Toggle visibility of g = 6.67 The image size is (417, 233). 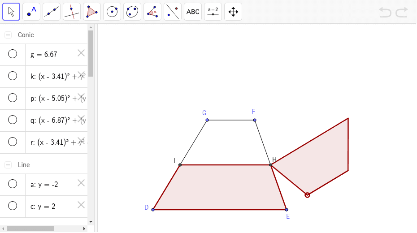point(13,54)
